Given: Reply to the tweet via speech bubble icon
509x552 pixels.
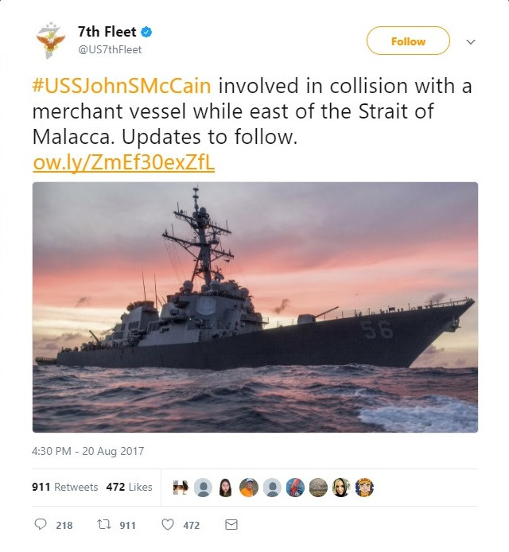Looking at the screenshot, I should click(x=41, y=525).
